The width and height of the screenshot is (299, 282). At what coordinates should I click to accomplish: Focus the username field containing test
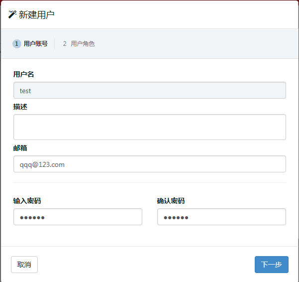[149, 90]
